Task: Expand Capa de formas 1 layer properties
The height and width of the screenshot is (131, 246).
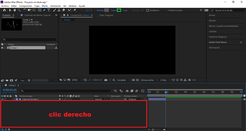Action: pos(14,99)
